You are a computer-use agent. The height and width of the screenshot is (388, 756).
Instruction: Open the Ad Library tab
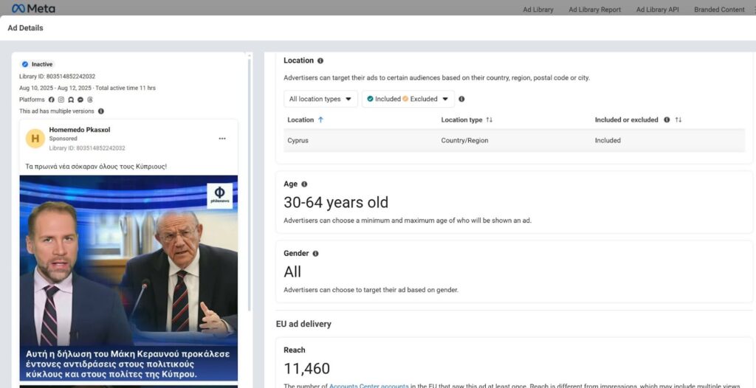point(538,9)
